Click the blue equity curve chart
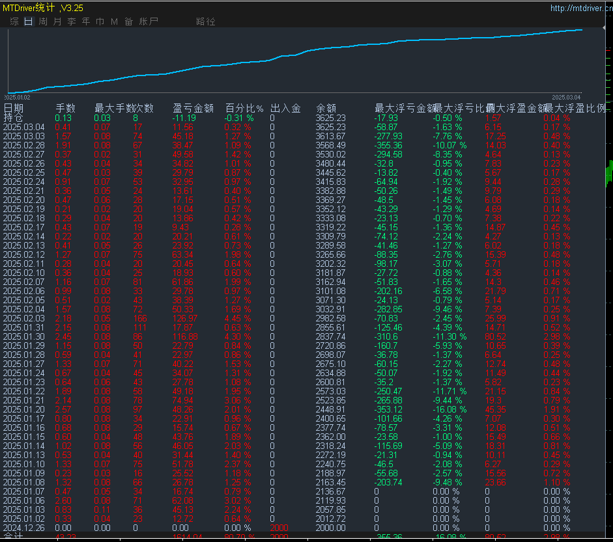Viewport: 613px width, 542px height. coord(295,61)
